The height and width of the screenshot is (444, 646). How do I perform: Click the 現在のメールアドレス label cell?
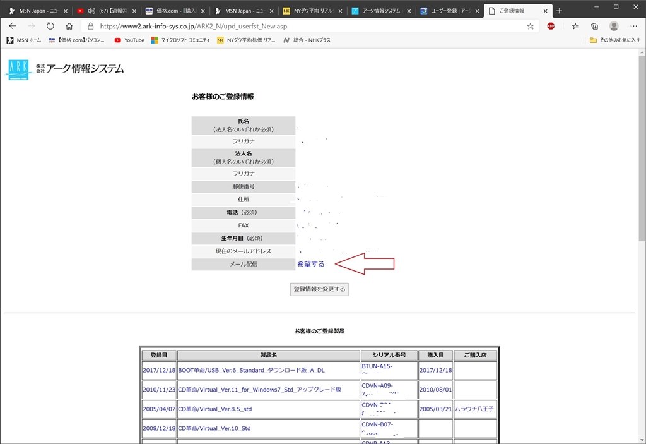click(244, 251)
